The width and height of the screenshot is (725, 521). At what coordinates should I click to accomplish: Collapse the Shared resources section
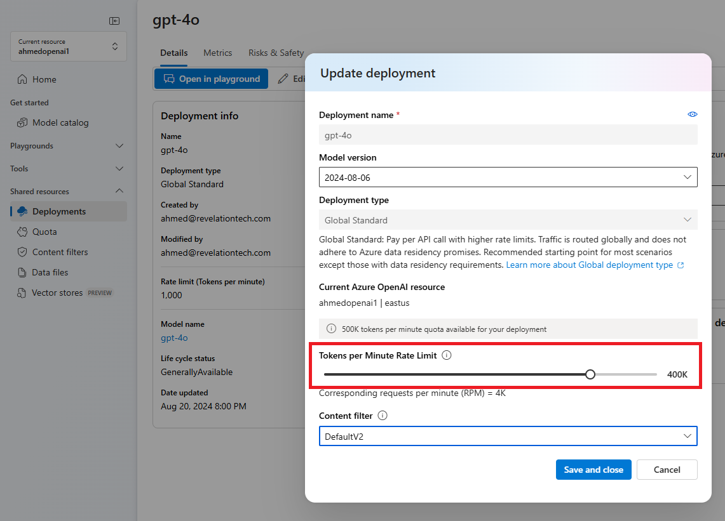(119, 191)
